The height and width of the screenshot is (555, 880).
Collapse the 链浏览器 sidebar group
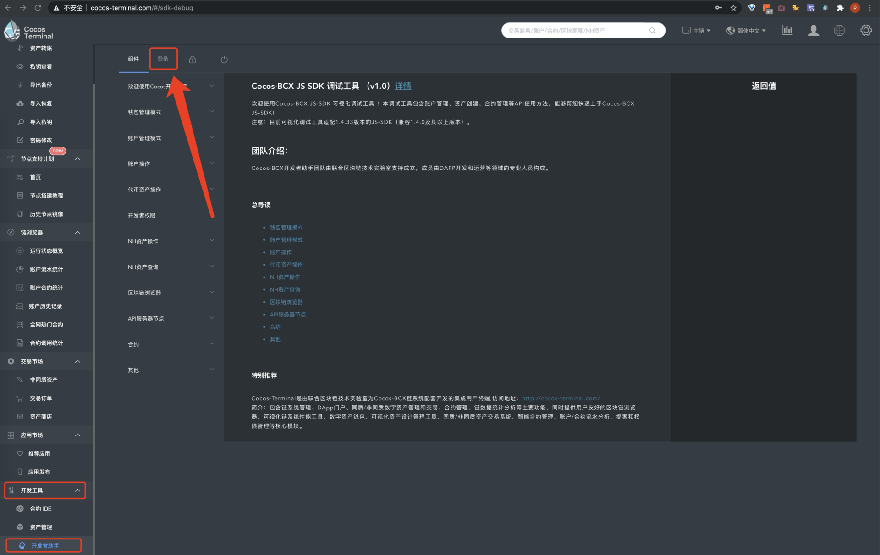tap(77, 233)
